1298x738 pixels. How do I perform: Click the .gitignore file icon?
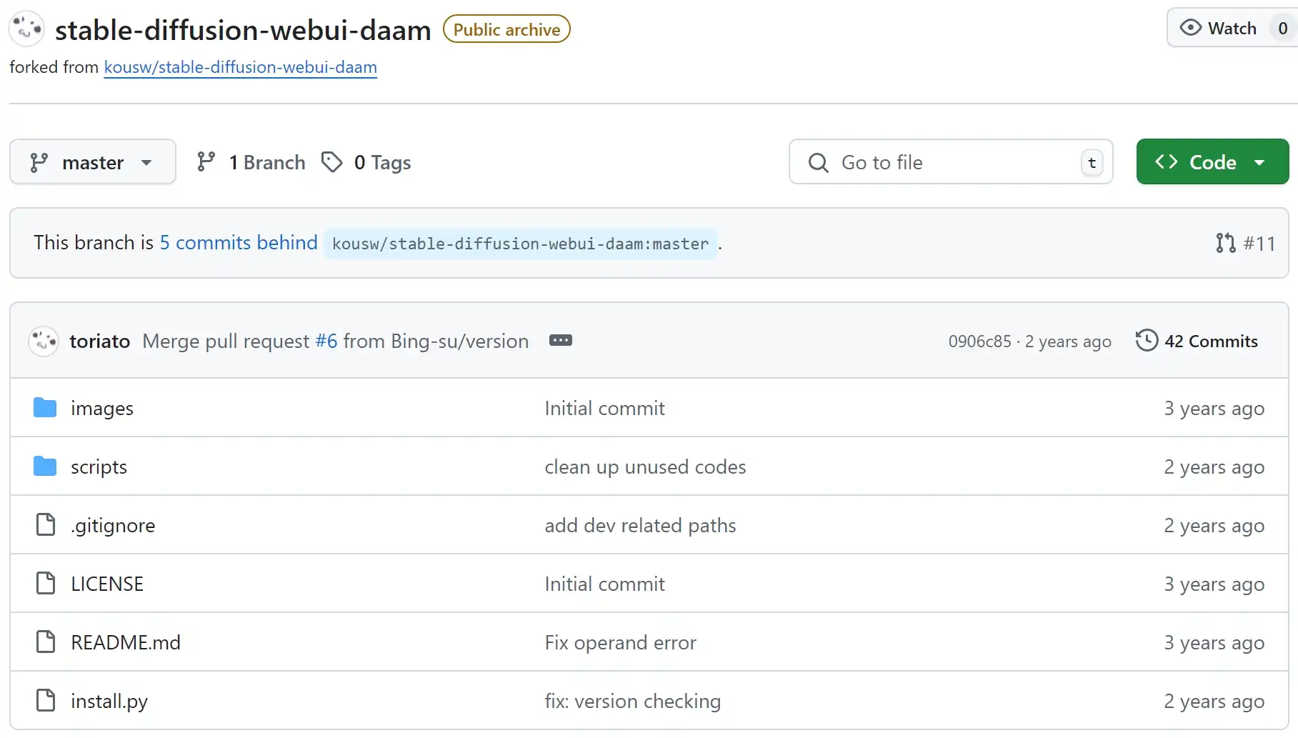46,524
